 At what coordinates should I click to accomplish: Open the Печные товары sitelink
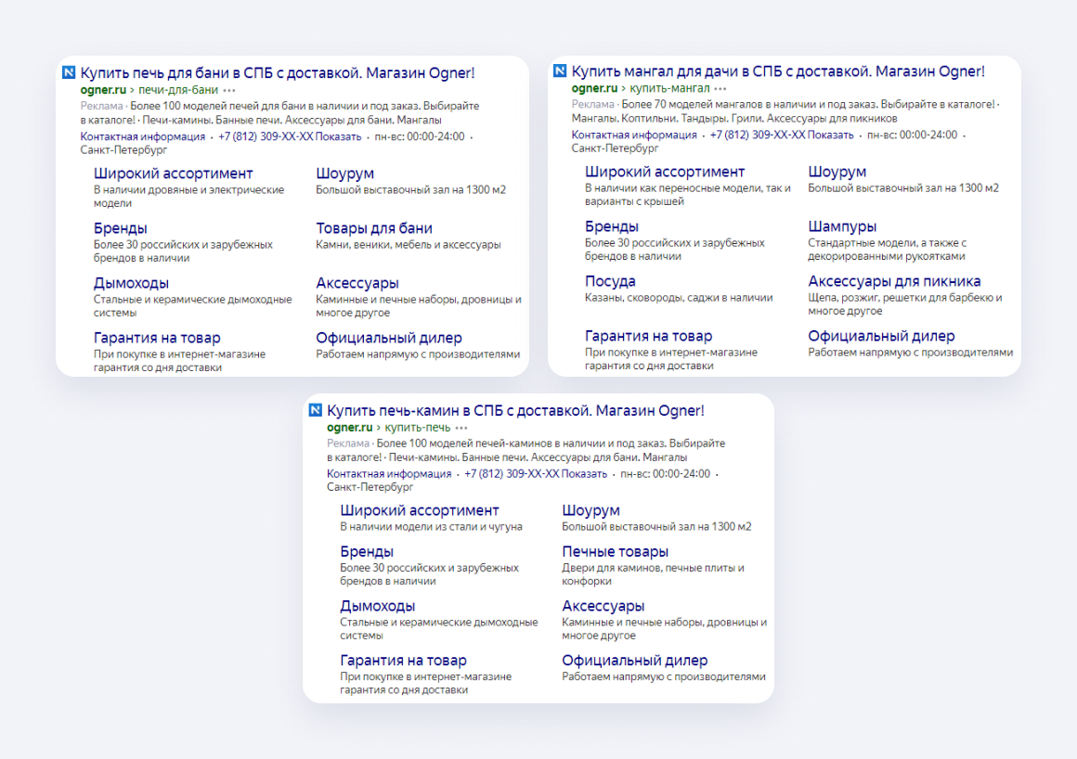click(616, 552)
